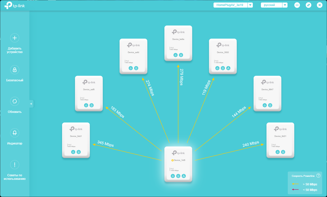This screenshot has height=197, width=327.
Task: Click home icon on Device_be9a
Action: (x=181, y=55)
